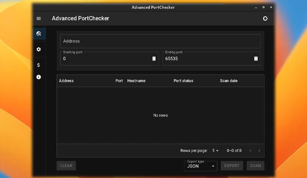Sort table by Scan date column
This screenshot has height=178, width=307.
tap(229, 81)
